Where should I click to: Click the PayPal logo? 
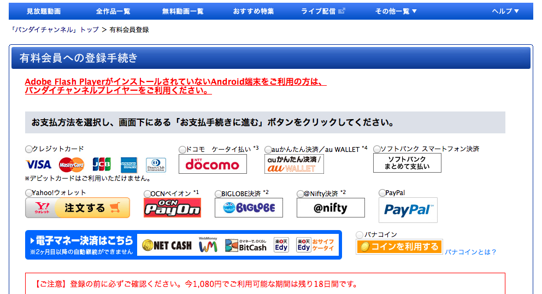[x=408, y=210]
